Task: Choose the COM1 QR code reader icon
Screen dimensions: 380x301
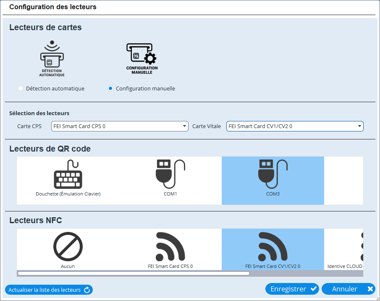Action: pyautogui.click(x=170, y=175)
